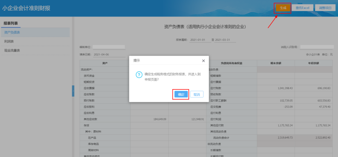Click the 流动负债合计 row label
This screenshot has height=157, width=338.
click(x=221, y=138)
